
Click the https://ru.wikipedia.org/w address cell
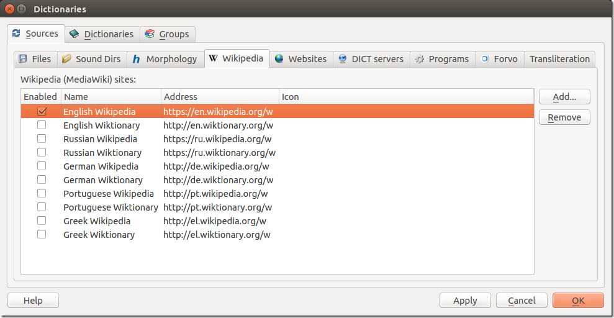(x=220, y=139)
